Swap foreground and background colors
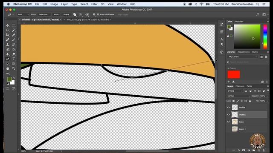The image size is (273, 153). (14, 78)
